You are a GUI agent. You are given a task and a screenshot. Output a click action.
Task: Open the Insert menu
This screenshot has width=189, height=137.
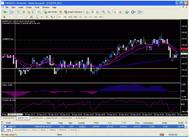pos(21,7)
